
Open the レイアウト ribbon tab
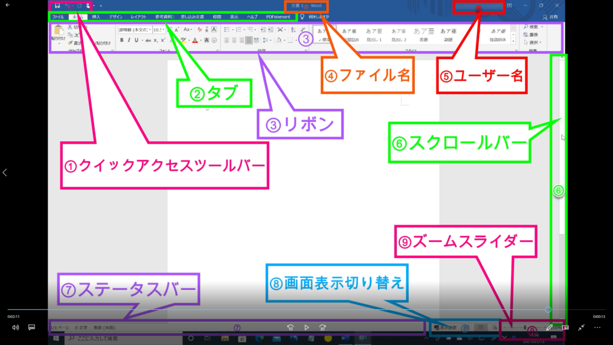coord(140,17)
